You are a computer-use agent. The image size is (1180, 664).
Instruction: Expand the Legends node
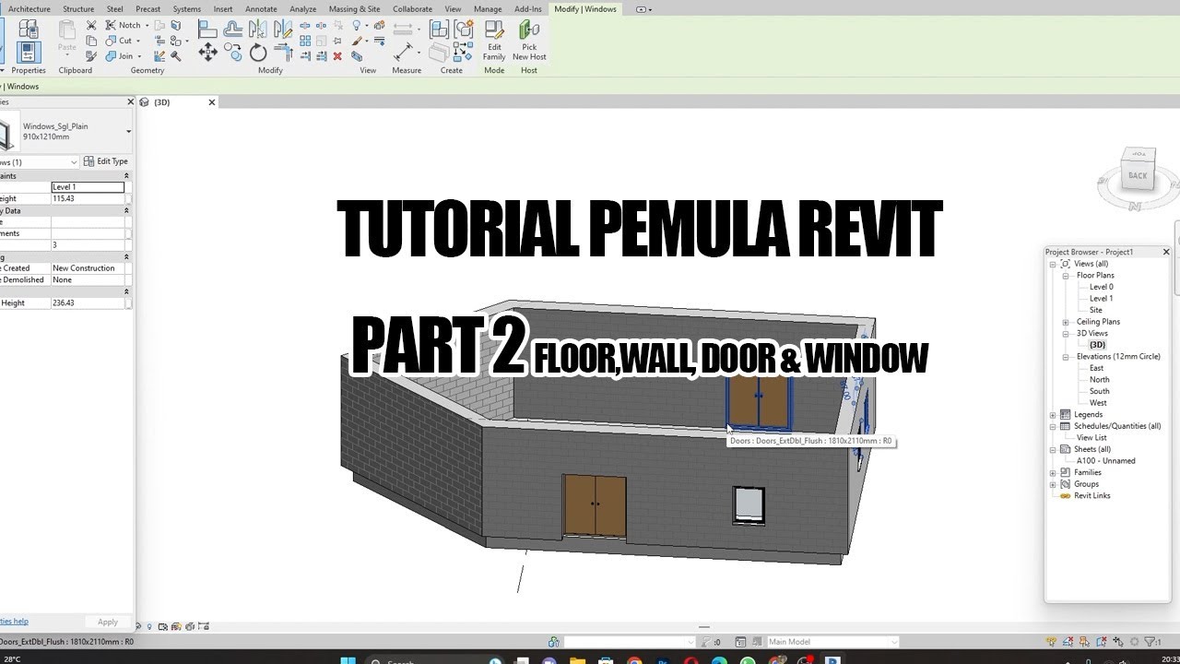click(x=1053, y=414)
